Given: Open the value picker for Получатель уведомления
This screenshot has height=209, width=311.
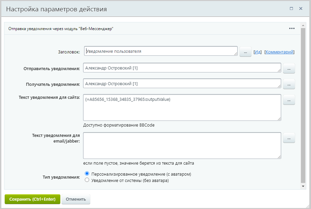Looking at the screenshot, I should pos(289,84).
